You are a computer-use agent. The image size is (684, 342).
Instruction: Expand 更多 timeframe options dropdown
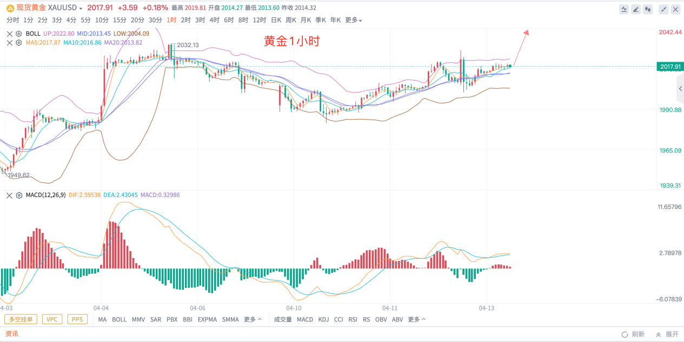click(x=353, y=20)
